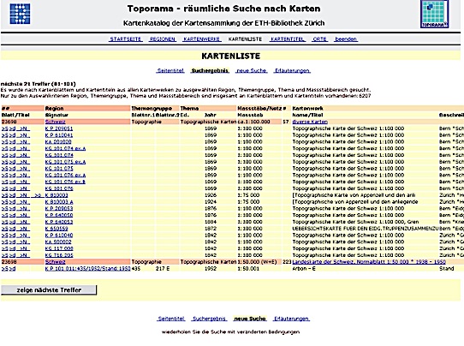Click Seitentitel link under the KARTENLISTE heading
464x346 pixels.
click(170, 71)
